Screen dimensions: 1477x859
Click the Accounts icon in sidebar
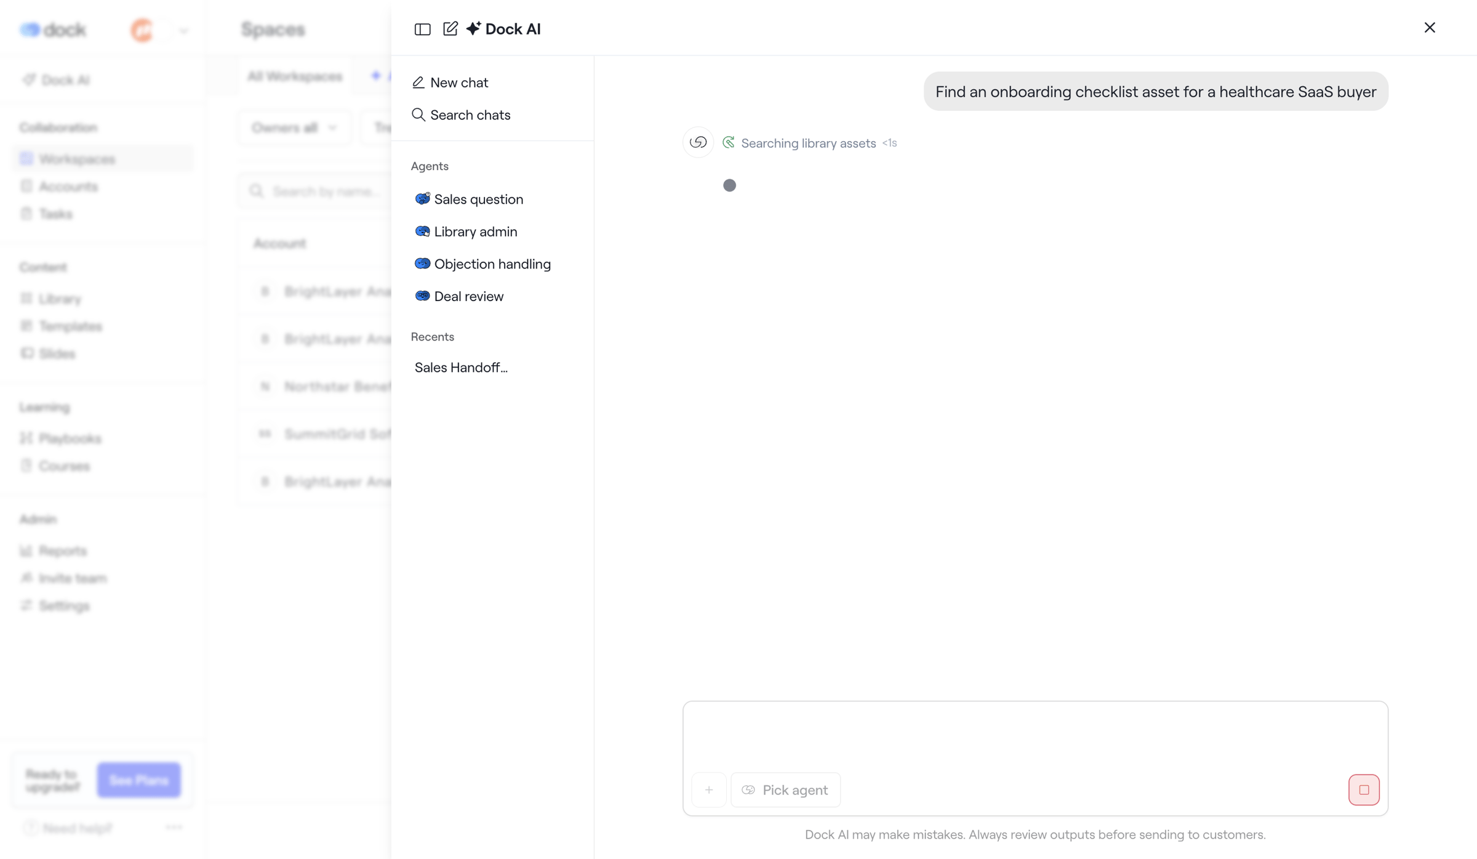(x=26, y=186)
